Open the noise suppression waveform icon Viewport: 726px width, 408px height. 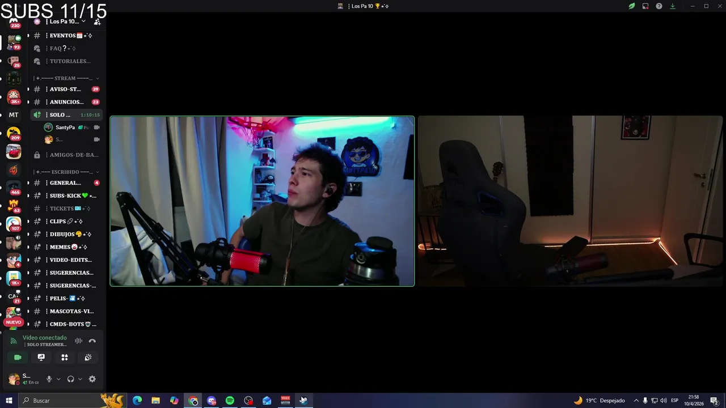[x=78, y=341]
